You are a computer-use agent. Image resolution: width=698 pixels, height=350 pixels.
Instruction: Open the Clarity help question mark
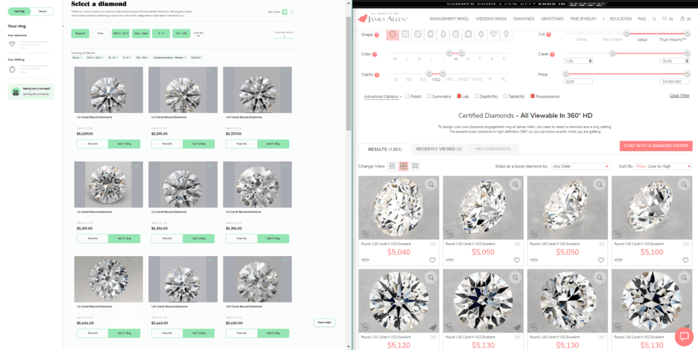point(377,75)
